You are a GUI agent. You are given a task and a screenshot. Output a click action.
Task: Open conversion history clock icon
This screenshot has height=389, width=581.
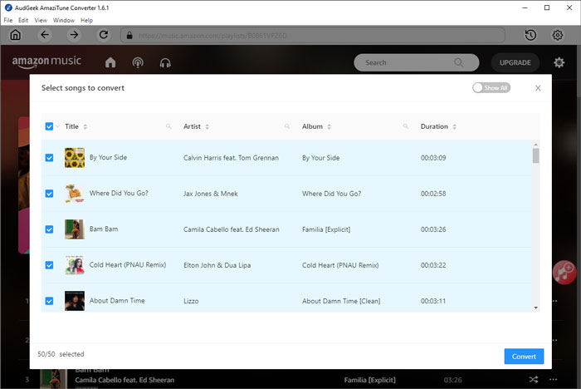[530, 35]
